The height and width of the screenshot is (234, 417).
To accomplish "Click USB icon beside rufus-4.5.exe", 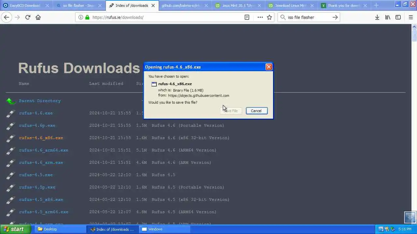I will (11, 175).
